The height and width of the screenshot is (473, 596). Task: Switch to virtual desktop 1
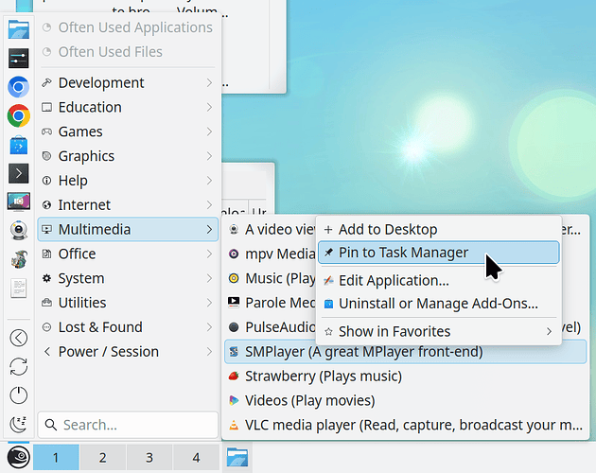tap(56, 458)
